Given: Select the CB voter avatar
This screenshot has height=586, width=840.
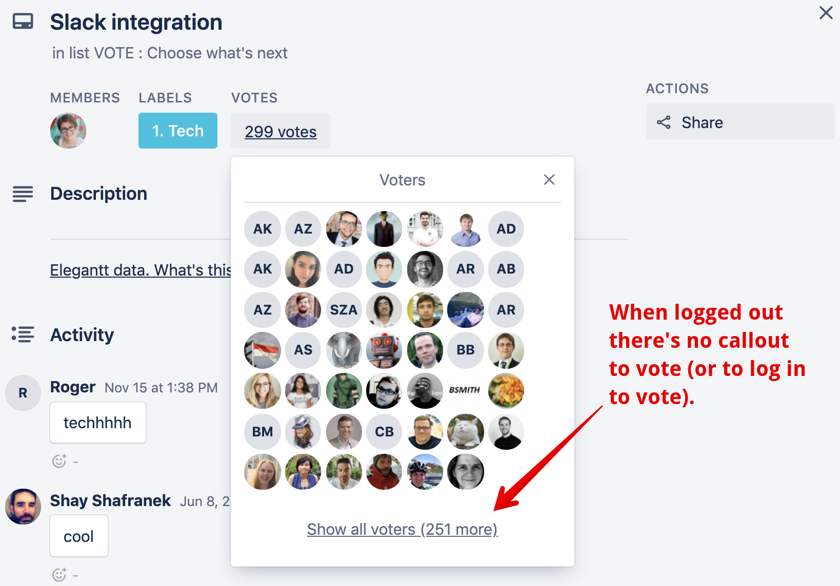Looking at the screenshot, I should 384,432.
